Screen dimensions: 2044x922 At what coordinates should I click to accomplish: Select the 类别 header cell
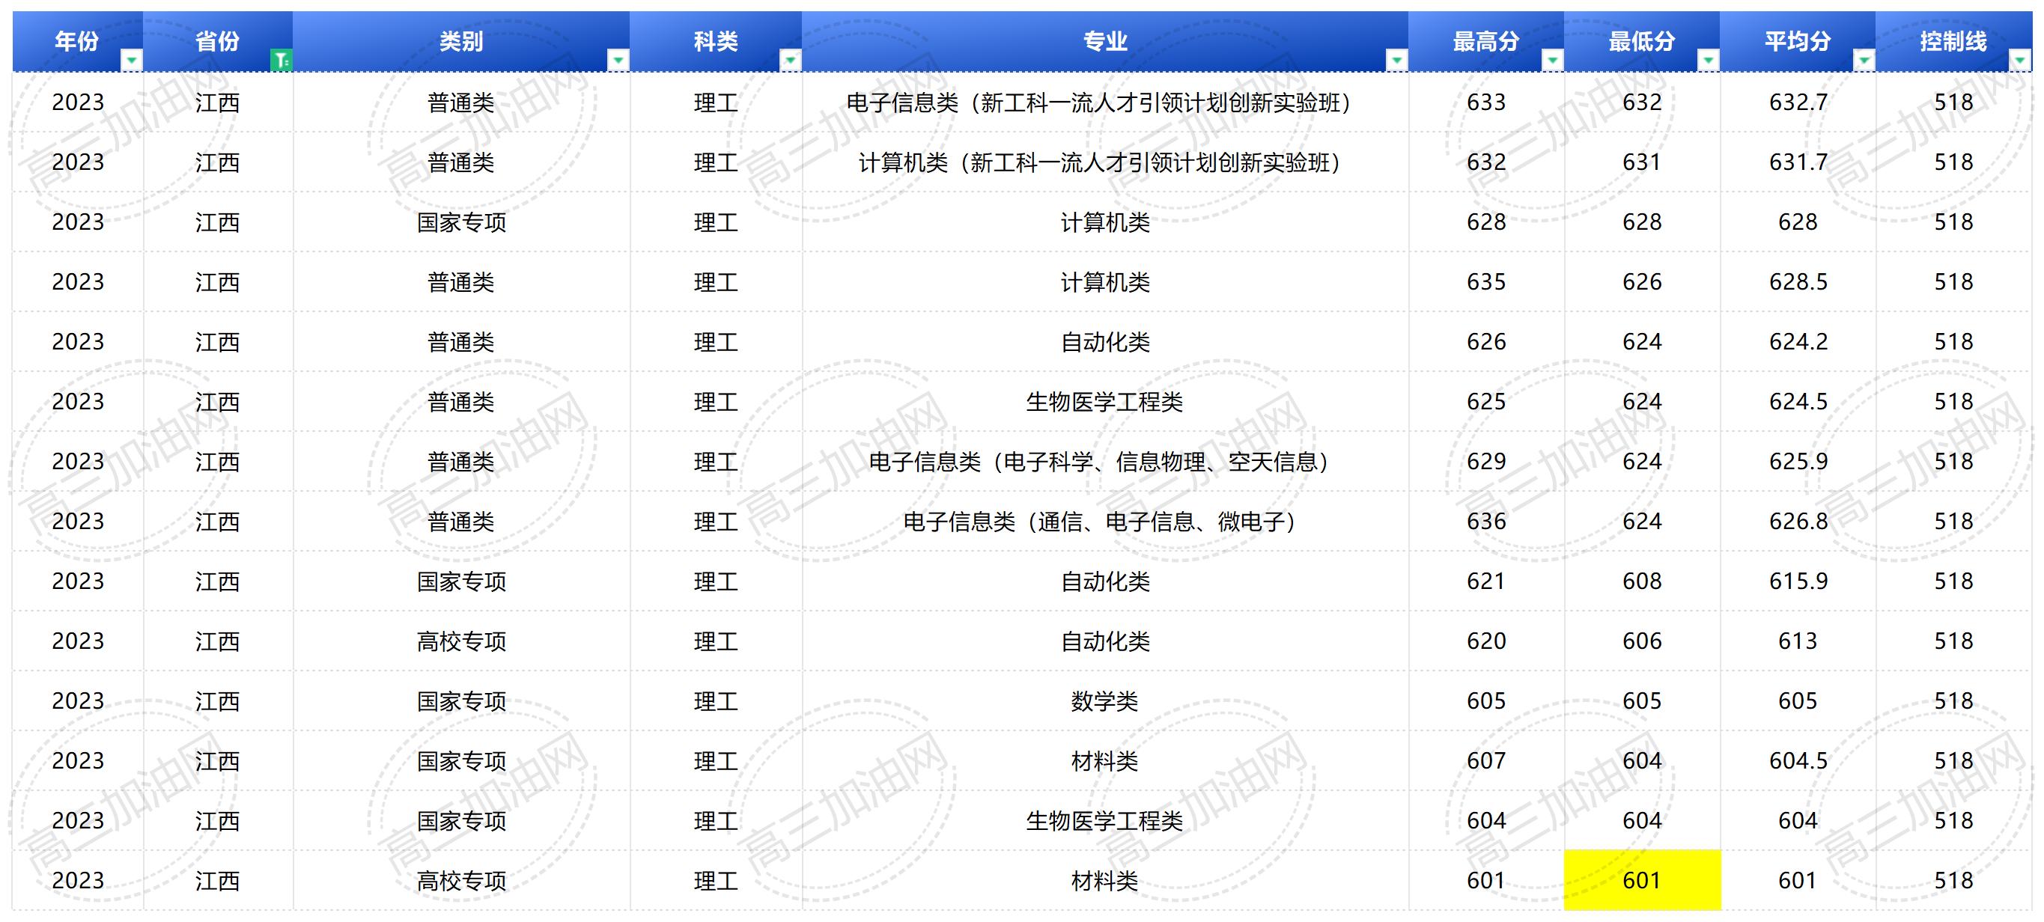pos(461,41)
